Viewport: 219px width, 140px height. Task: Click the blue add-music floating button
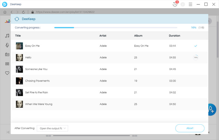(x=212, y=110)
